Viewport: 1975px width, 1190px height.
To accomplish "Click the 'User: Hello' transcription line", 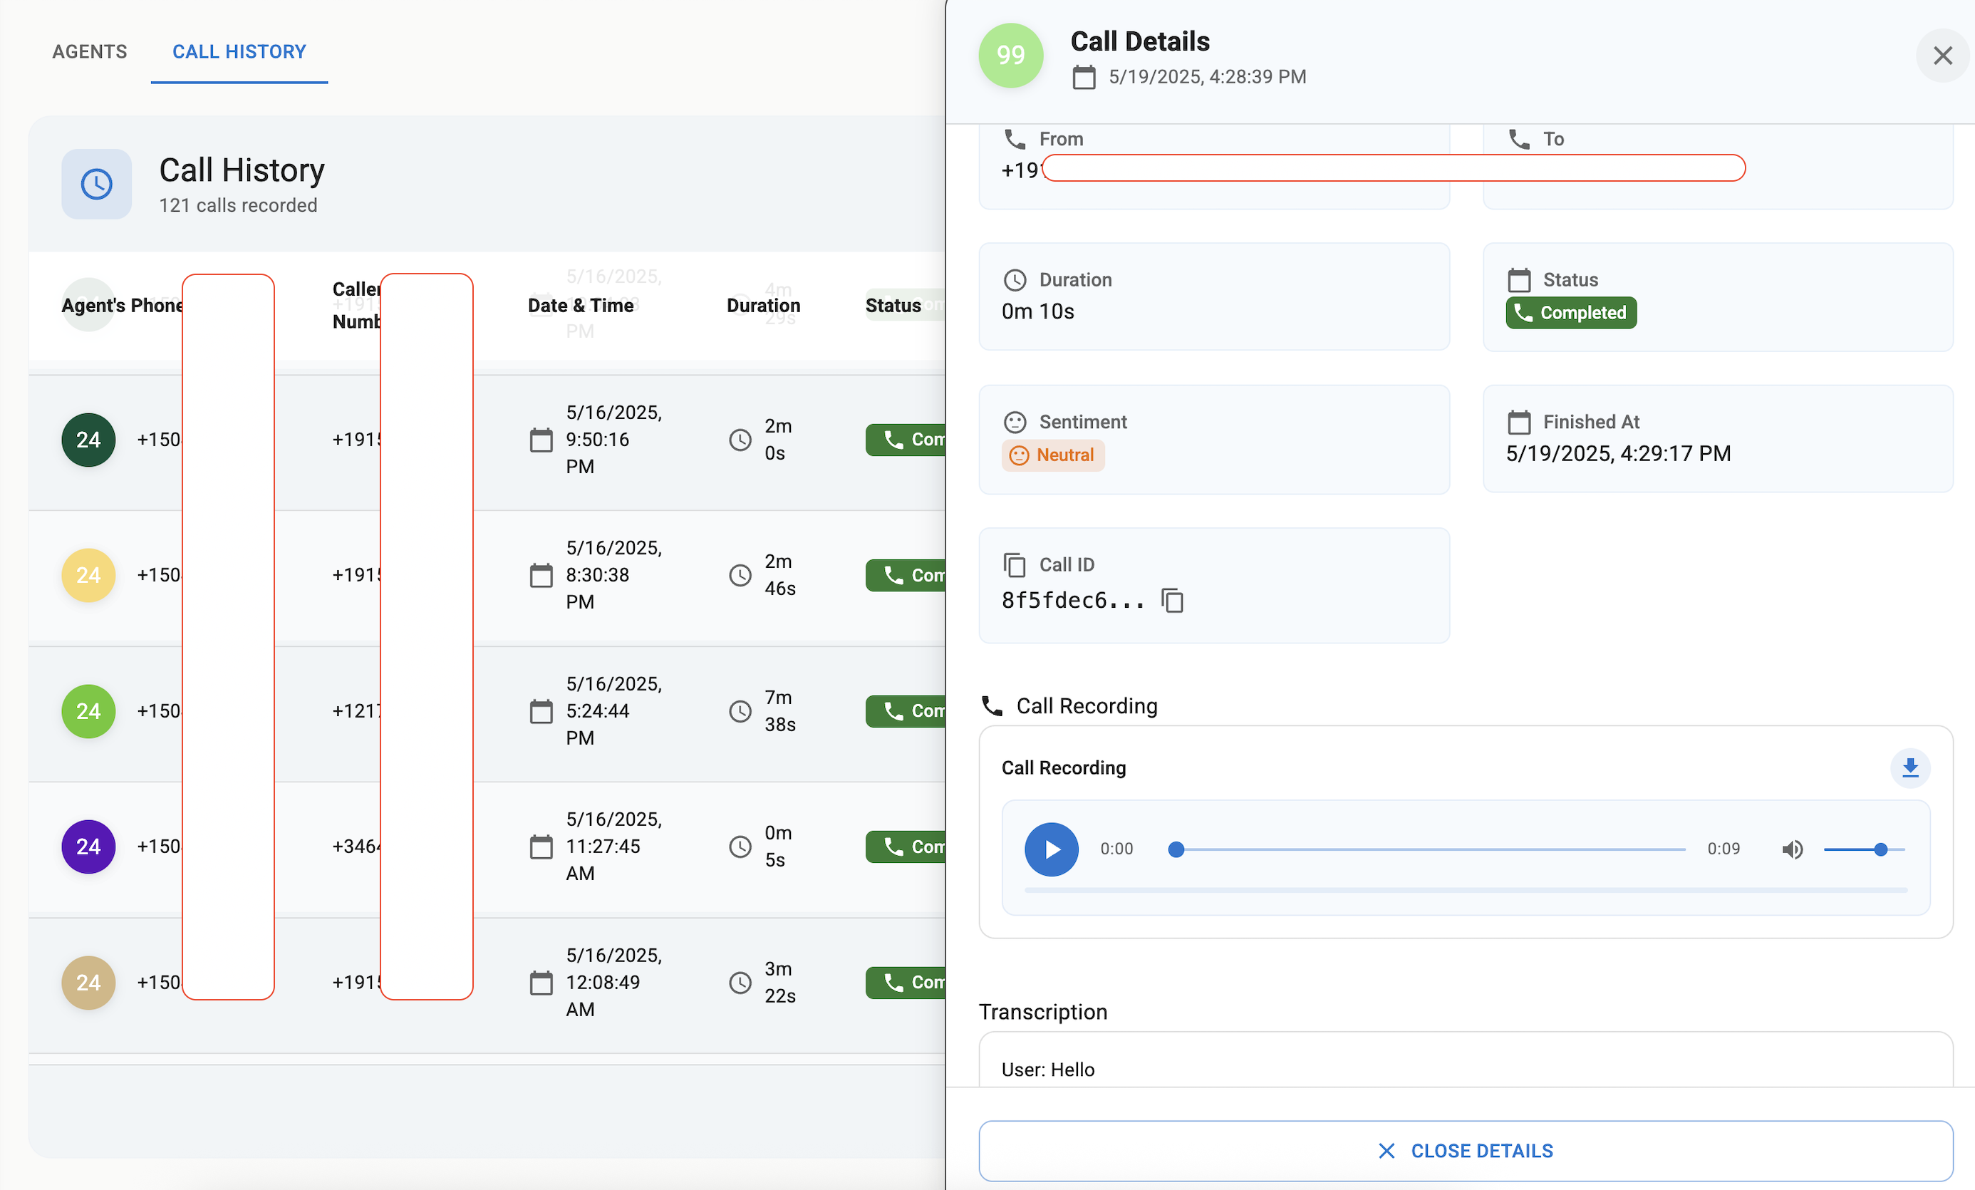I will (1047, 1070).
